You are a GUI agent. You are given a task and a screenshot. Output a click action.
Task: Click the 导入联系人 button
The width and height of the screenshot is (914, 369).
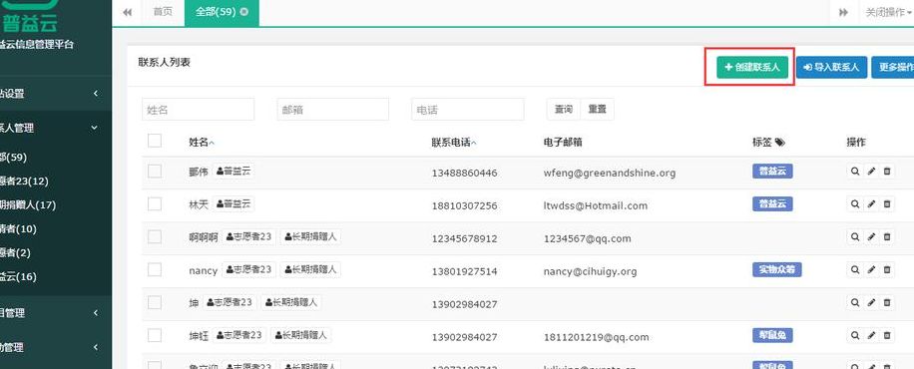[x=832, y=67]
